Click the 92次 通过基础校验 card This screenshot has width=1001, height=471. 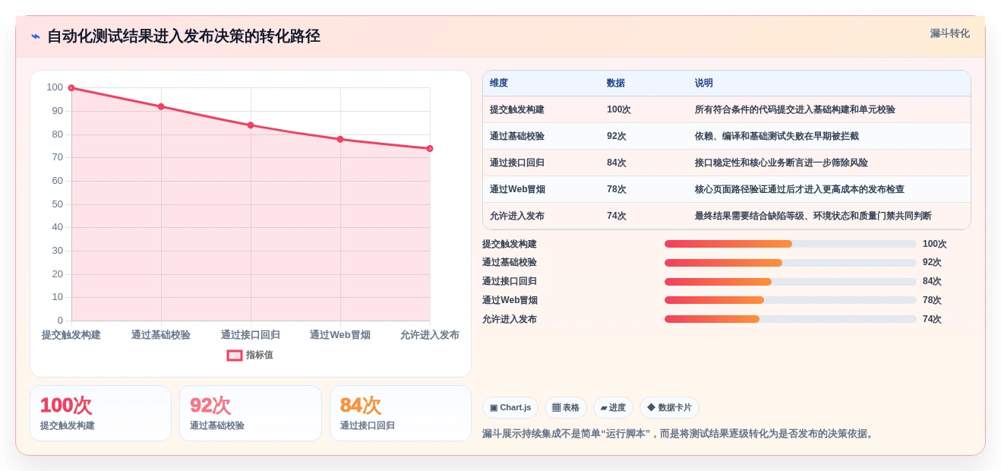click(251, 413)
